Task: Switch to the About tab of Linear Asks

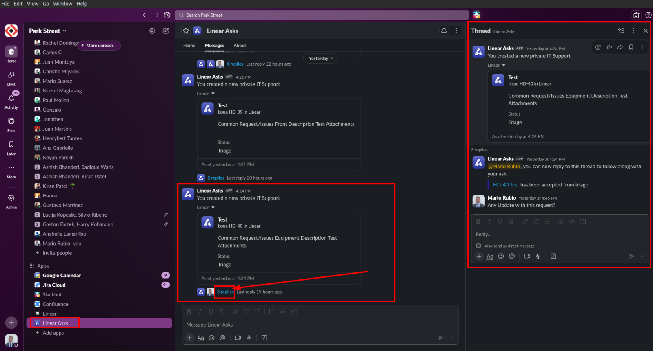Action: point(240,46)
